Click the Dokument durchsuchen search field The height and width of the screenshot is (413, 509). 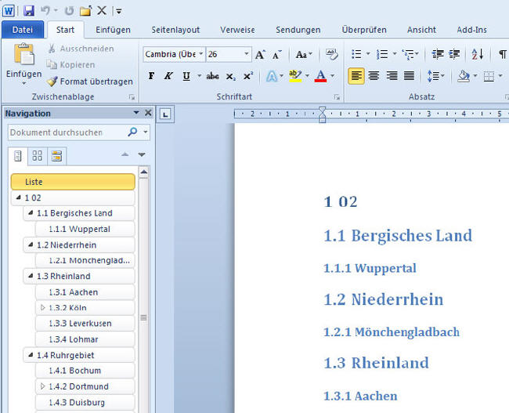coord(67,132)
